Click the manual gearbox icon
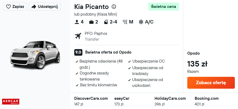 click(125, 22)
